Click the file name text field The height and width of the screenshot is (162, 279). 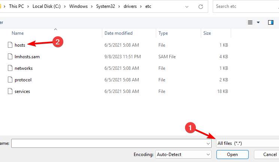(x=109, y=143)
